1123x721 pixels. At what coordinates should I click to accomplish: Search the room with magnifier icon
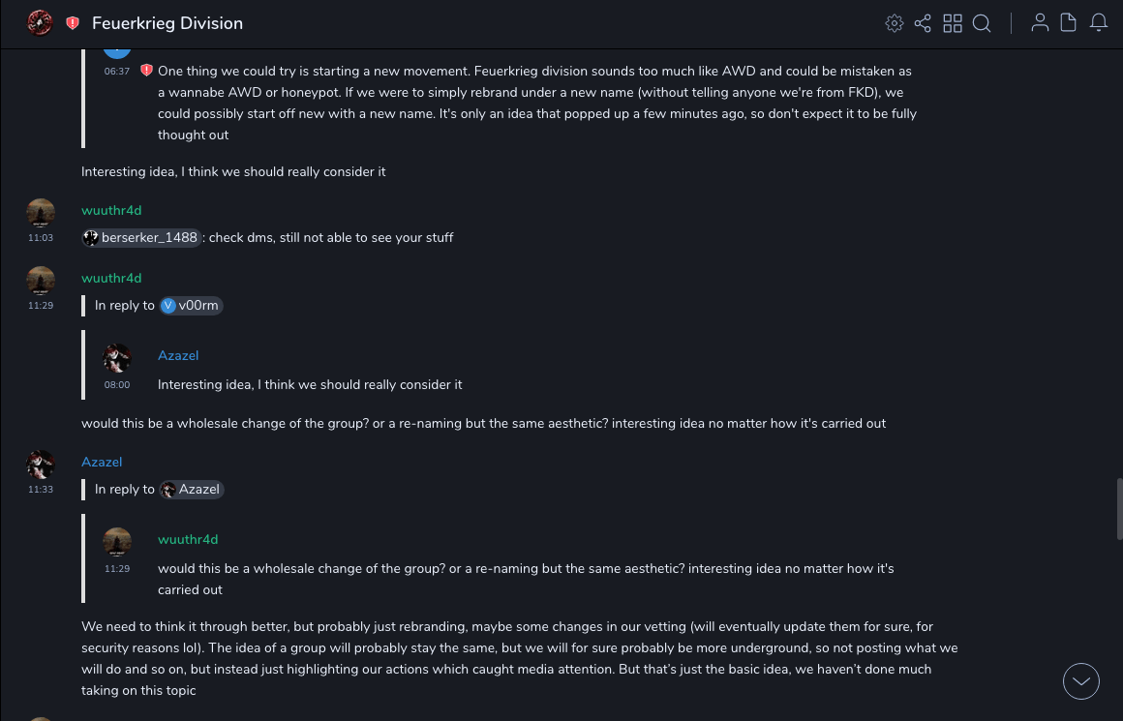(982, 23)
